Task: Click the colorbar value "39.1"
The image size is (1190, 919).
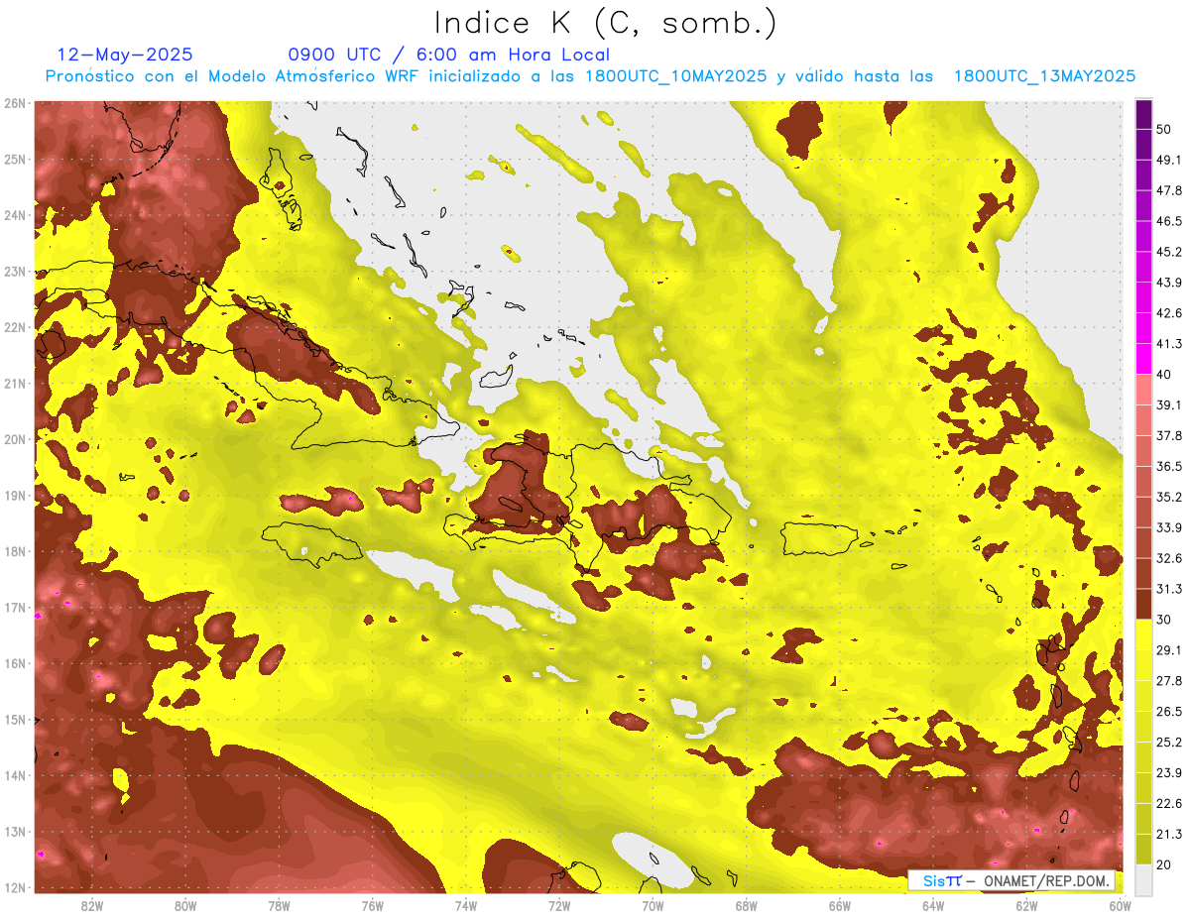Action: [1168, 404]
